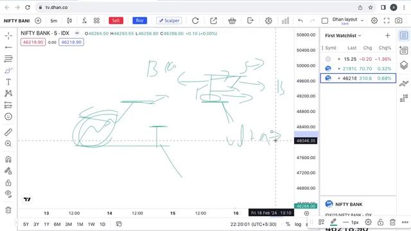
Task: Open the indicators fx menu
Action: pyautogui.click(x=84, y=21)
